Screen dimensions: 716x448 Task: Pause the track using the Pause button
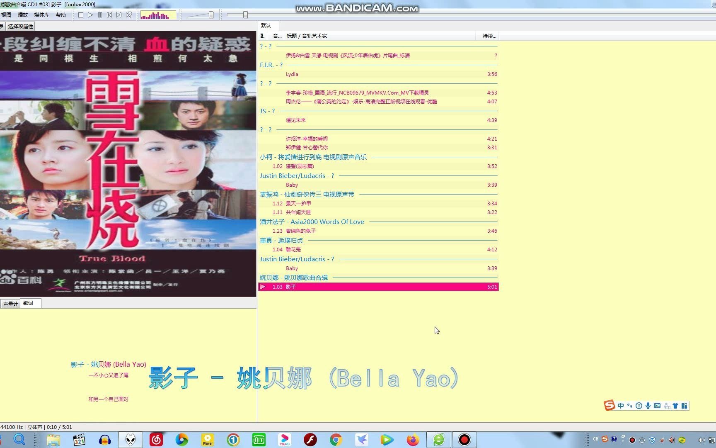click(x=100, y=15)
